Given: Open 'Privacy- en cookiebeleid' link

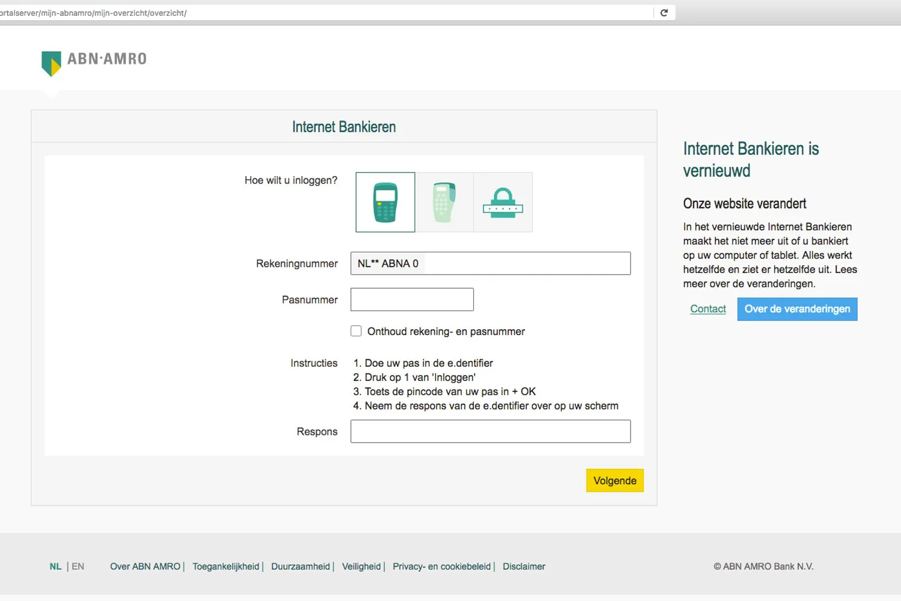Looking at the screenshot, I should [x=442, y=566].
